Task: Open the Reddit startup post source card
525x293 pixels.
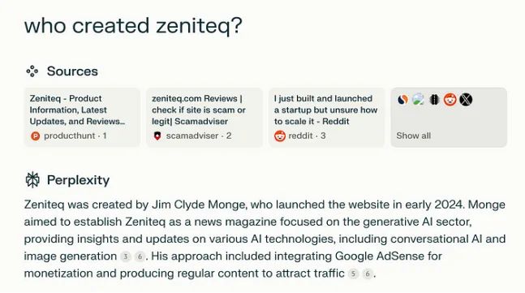Action: [326, 117]
